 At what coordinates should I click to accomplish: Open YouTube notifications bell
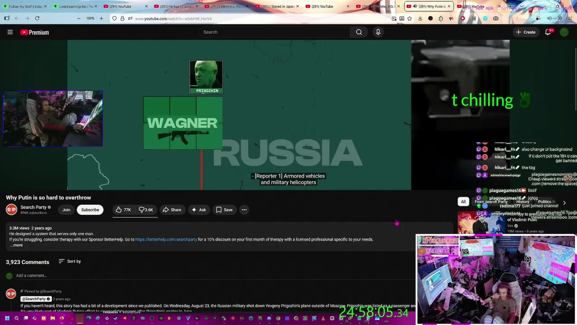pyautogui.click(x=548, y=32)
